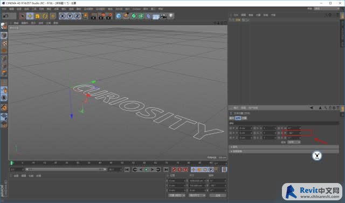
Task: Click Go to Start of timeline
Action: 127,170
